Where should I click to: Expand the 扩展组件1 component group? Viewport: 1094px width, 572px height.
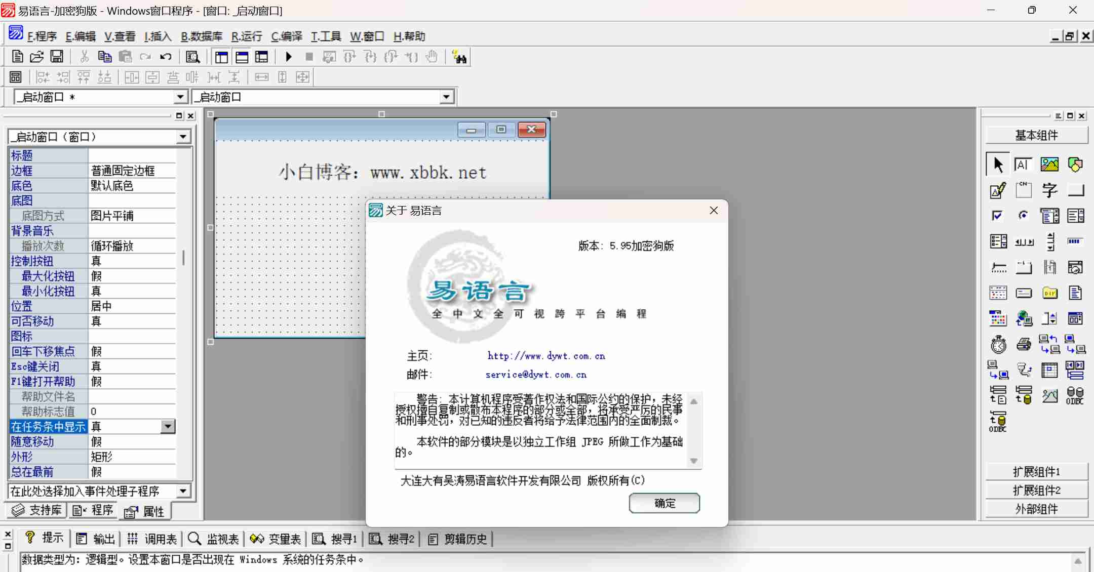pyautogui.click(x=1036, y=472)
